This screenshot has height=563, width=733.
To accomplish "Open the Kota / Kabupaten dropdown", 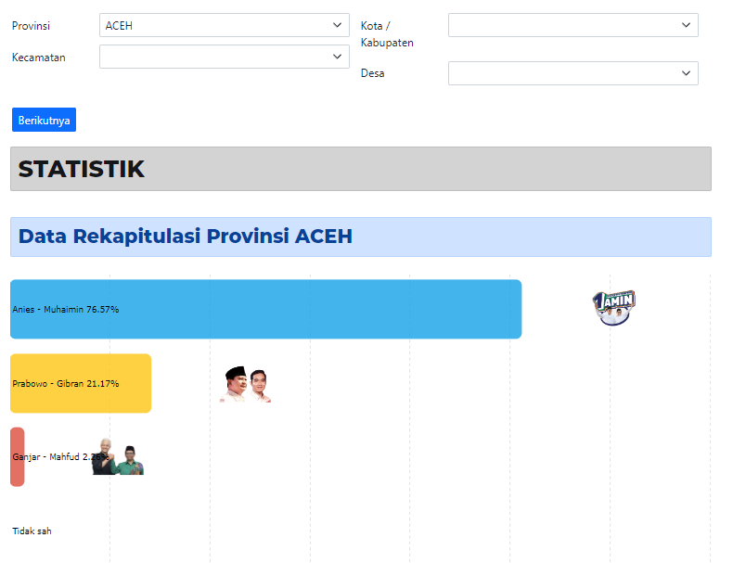I will (573, 25).
